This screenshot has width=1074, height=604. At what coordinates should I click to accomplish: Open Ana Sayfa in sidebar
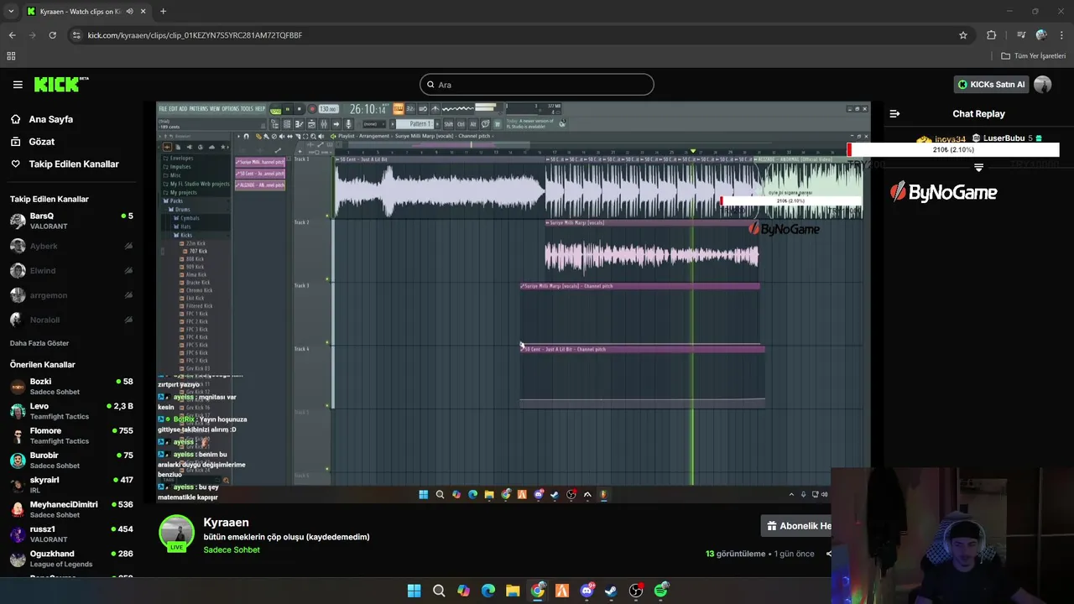point(51,119)
